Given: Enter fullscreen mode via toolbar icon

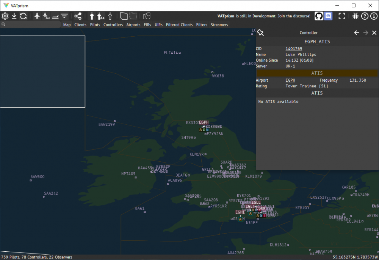Looking at the screenshot, I should [x=342, y=16].
